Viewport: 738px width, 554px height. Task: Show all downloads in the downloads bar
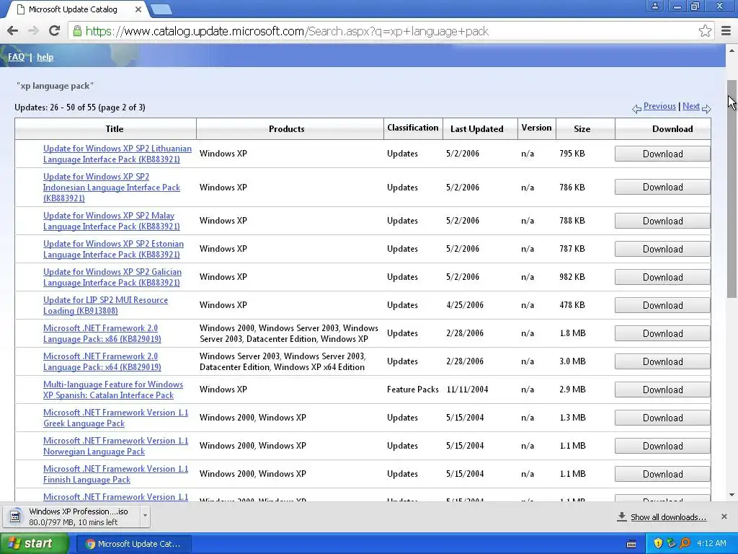click(x=668, y=516)
